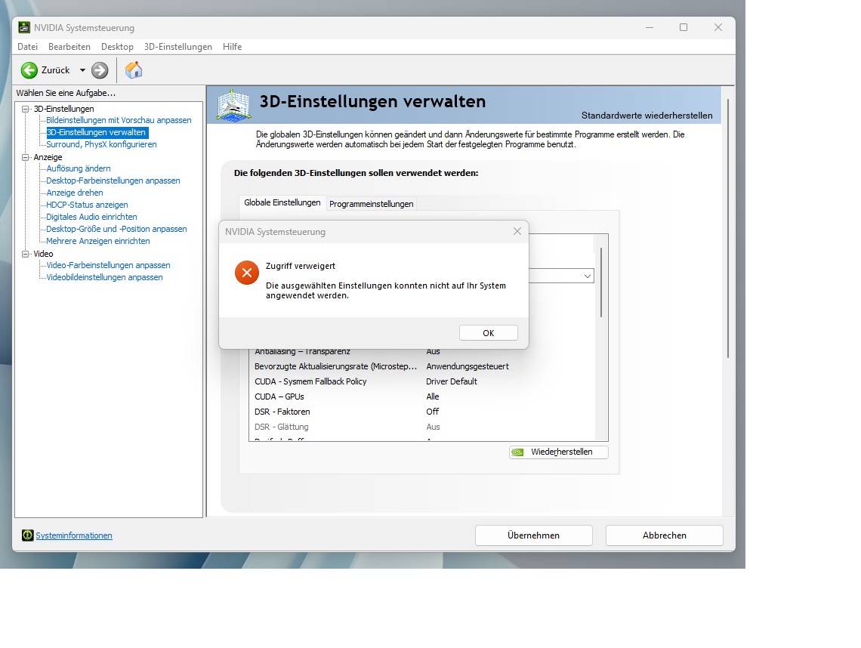Viewport: 861px width, 648px height.
Task: Click the Bevorzugte Aktualisierungsrate setting row
Action: tap(421, 366)
